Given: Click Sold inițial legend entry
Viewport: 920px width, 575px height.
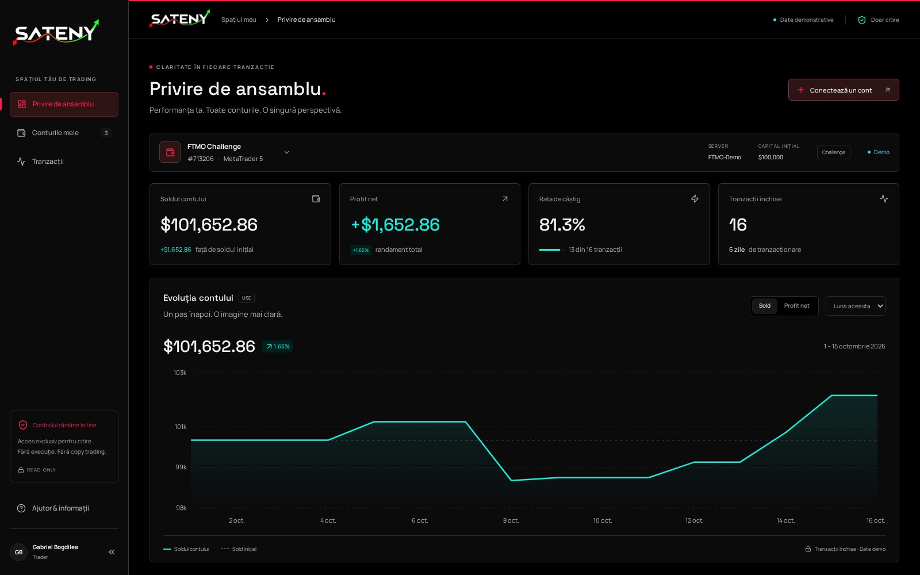Looking at the screenshot, I should point(239,549).
